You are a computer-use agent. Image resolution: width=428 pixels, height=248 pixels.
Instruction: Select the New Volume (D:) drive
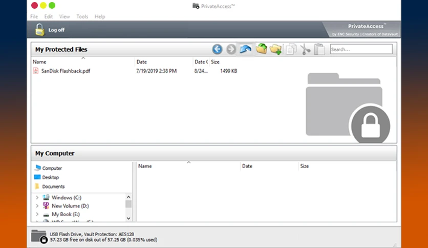71,206
